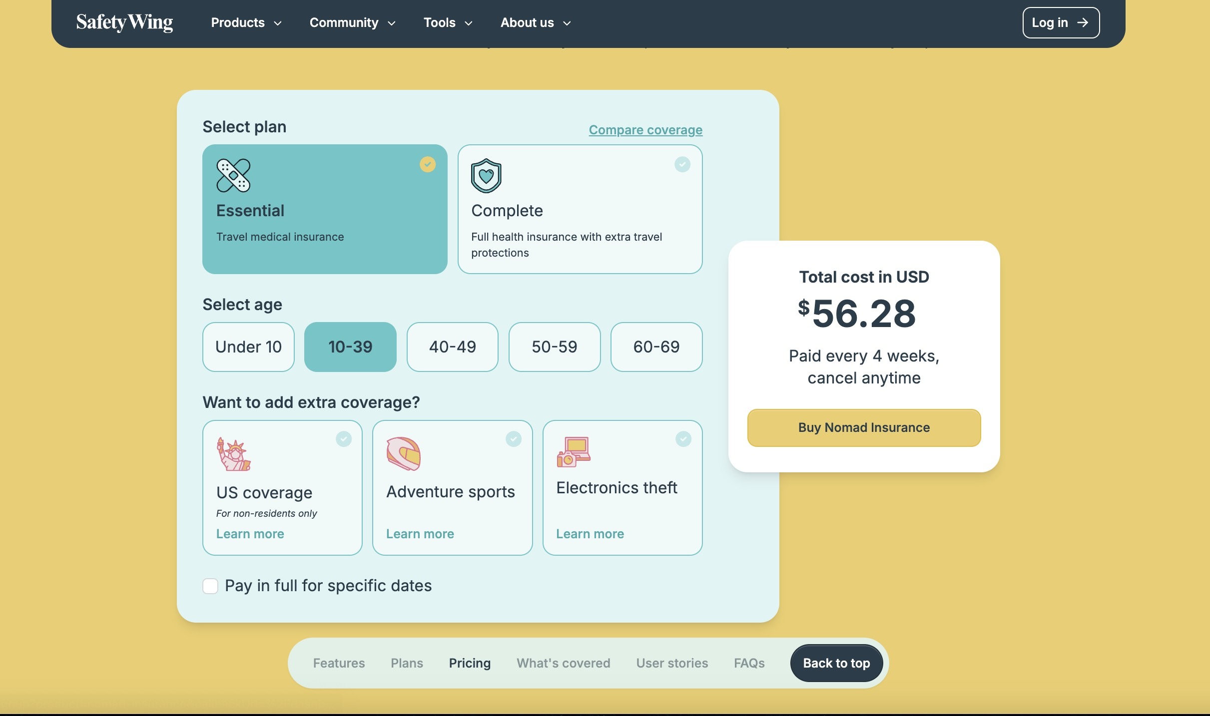Click the helmet Adventure sports icon

click(403, 453)
